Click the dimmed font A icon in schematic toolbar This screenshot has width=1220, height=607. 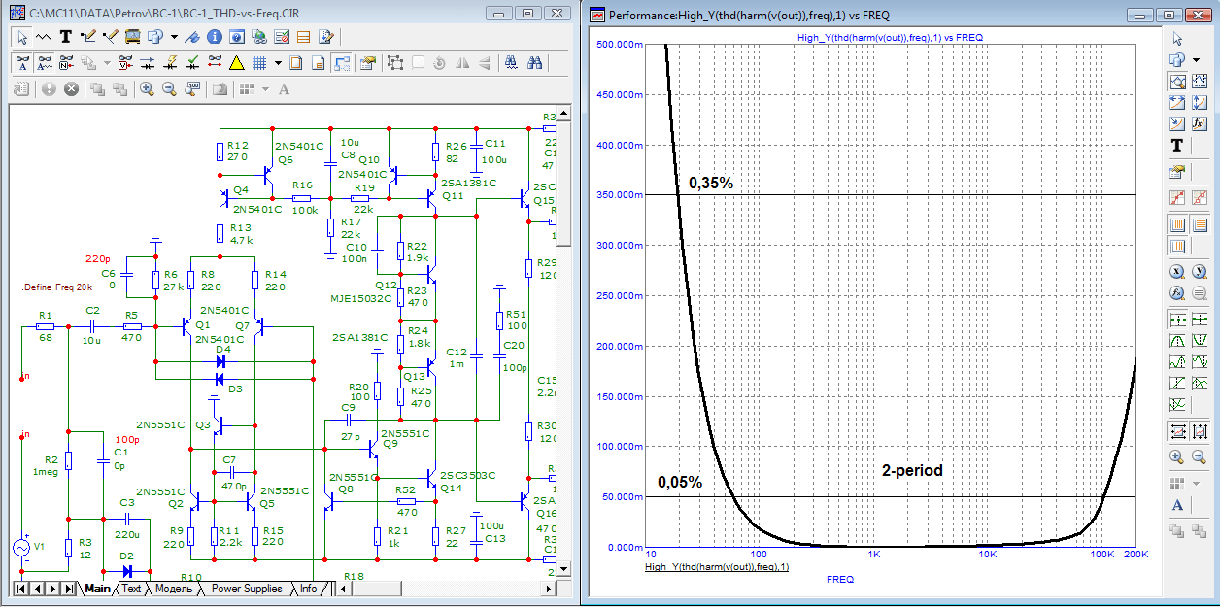[x=285, y=88]
